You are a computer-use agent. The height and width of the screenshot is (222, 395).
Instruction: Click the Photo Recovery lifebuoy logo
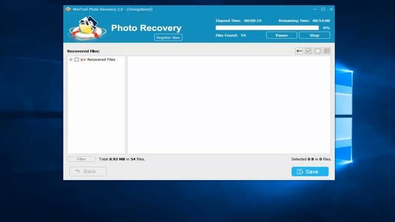pos(88,28)
